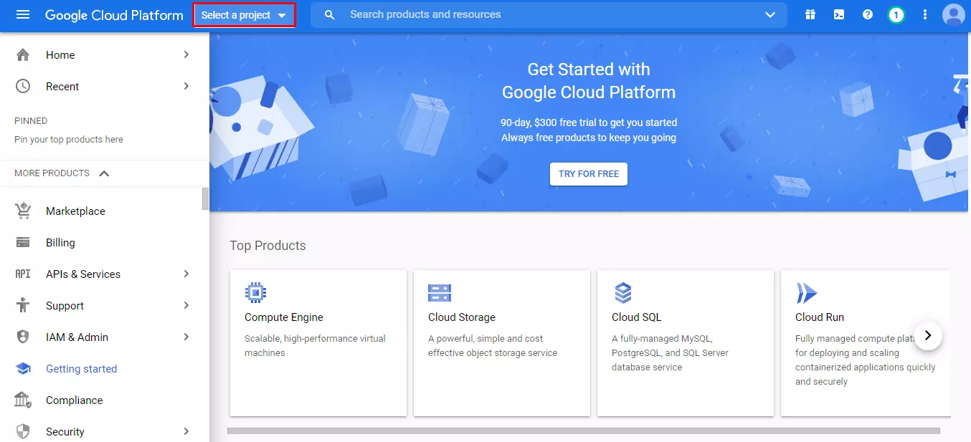Screen dimensions: 971x442
Task: Expand the APIs & Services submenu arrow
Action: (x=186, y=274)
